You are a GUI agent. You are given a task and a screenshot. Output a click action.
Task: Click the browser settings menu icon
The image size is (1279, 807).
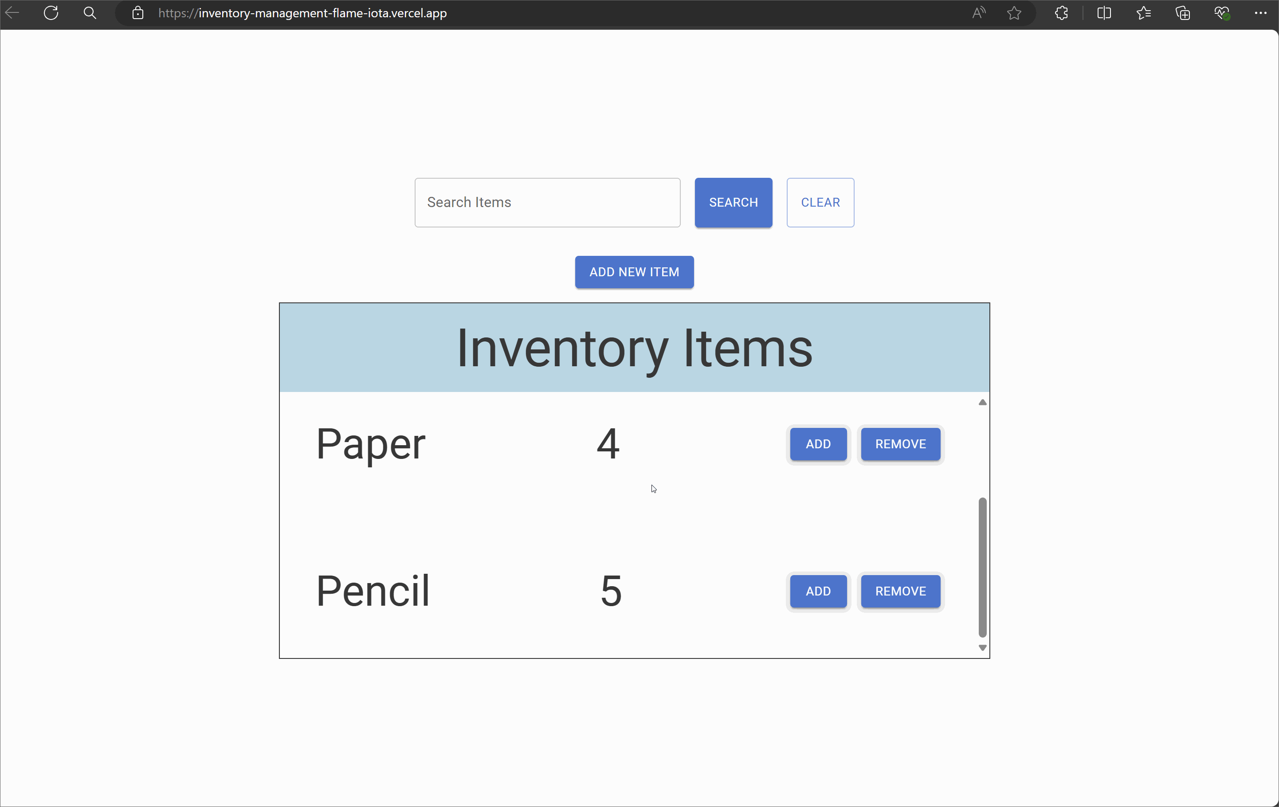click(x=1261, y=13)
